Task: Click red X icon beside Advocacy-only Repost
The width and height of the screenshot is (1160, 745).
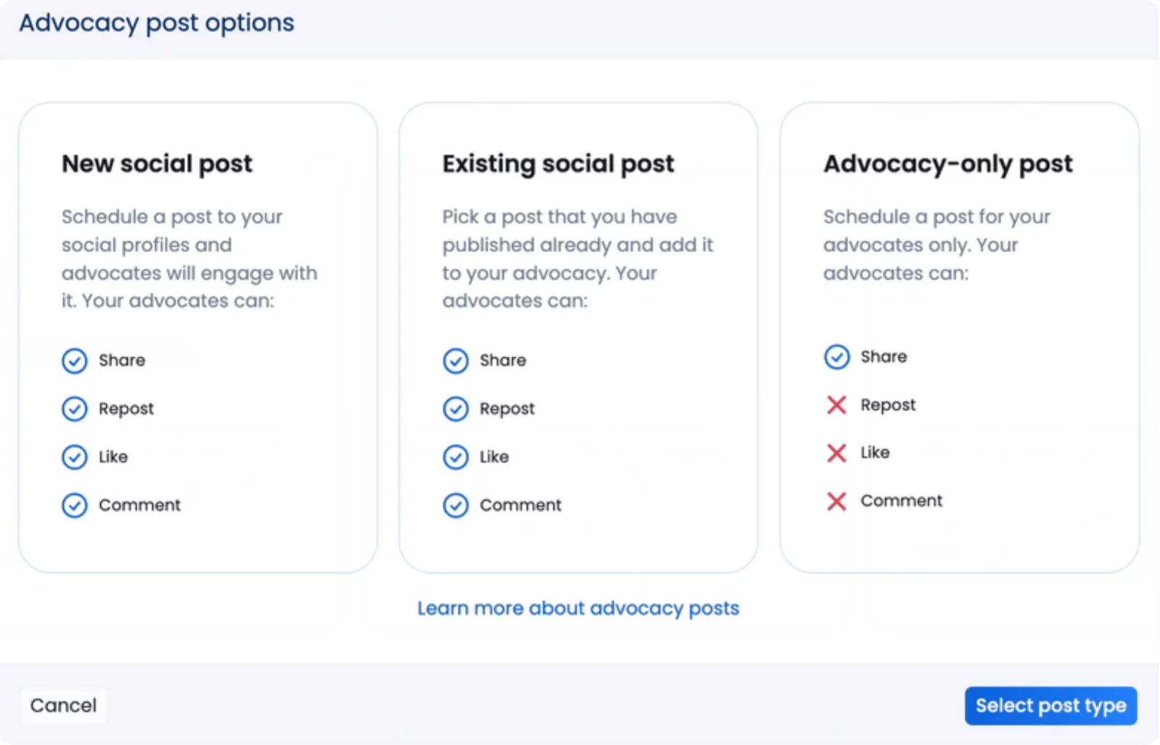Action: [837, 405]
